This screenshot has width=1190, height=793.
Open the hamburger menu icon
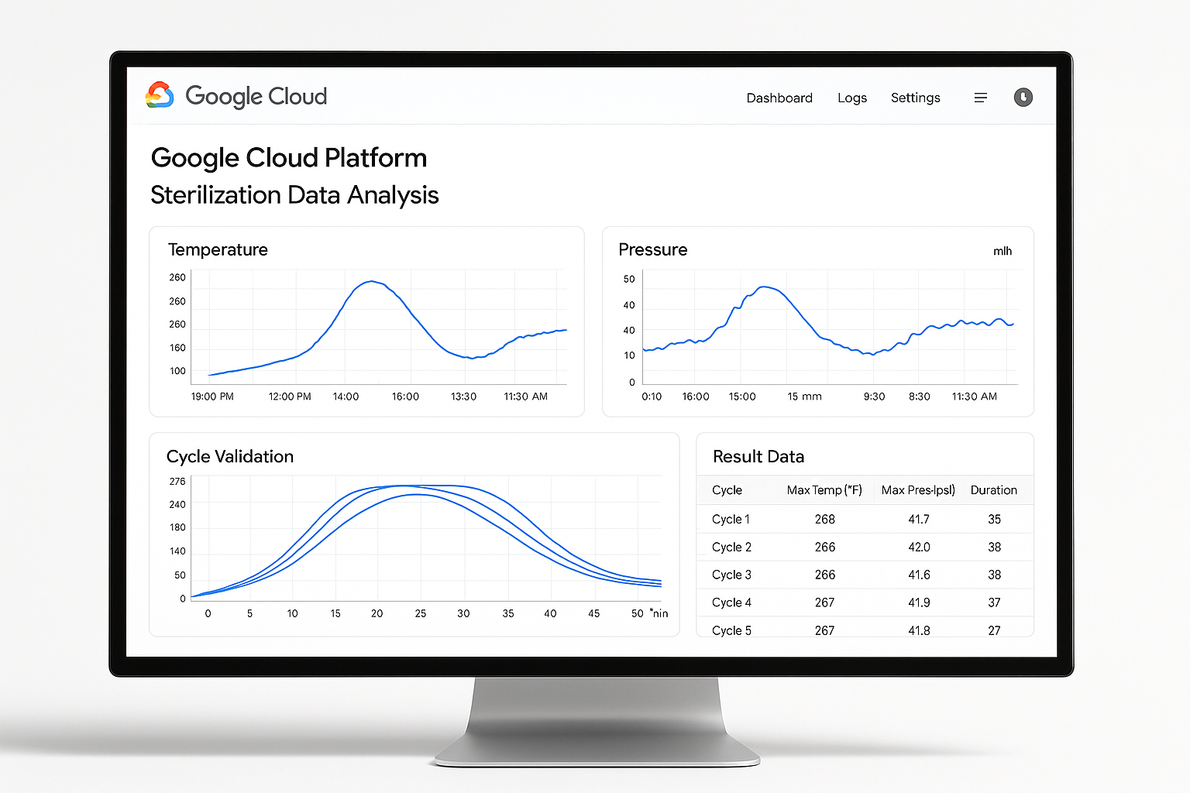(981, 98)
